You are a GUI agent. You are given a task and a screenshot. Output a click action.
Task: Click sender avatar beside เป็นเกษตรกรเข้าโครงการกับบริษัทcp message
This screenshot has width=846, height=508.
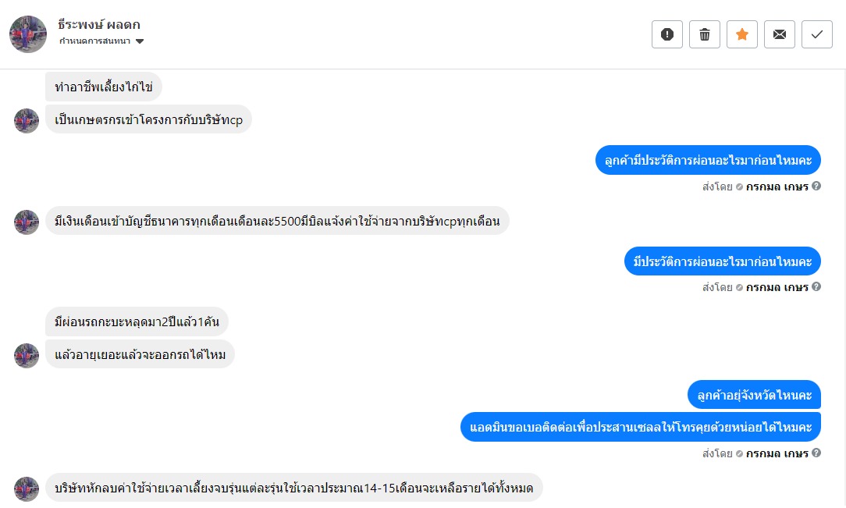[27, 120]
